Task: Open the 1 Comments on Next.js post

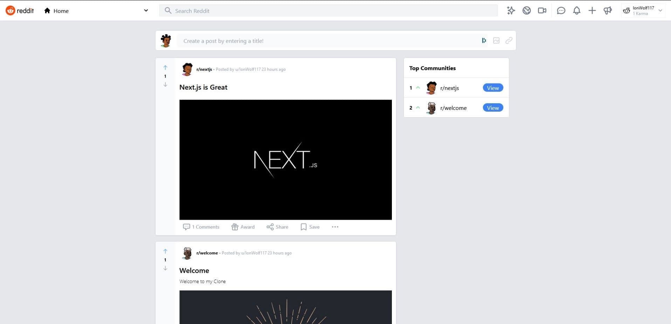Action: [201, 227]
